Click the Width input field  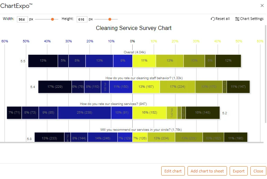(22, 19)
